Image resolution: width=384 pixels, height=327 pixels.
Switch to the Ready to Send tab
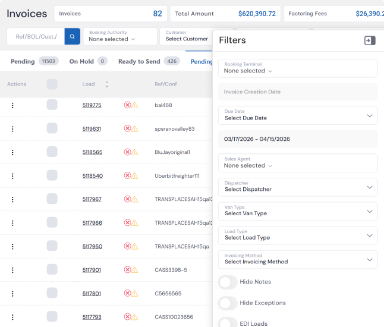tap(149, 61)
